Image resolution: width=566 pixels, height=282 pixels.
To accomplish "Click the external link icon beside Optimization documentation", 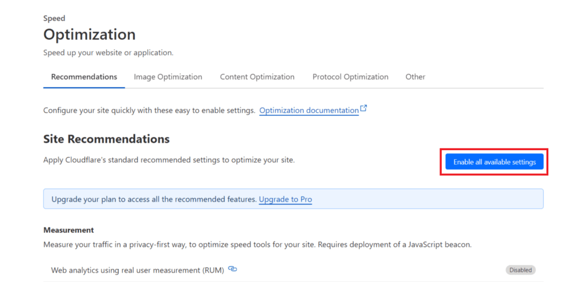I will [x=364, y=108].
